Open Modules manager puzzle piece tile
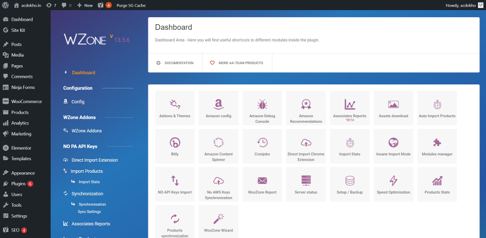The height and width of the screenshot is (238, 486). coord(437,146)
